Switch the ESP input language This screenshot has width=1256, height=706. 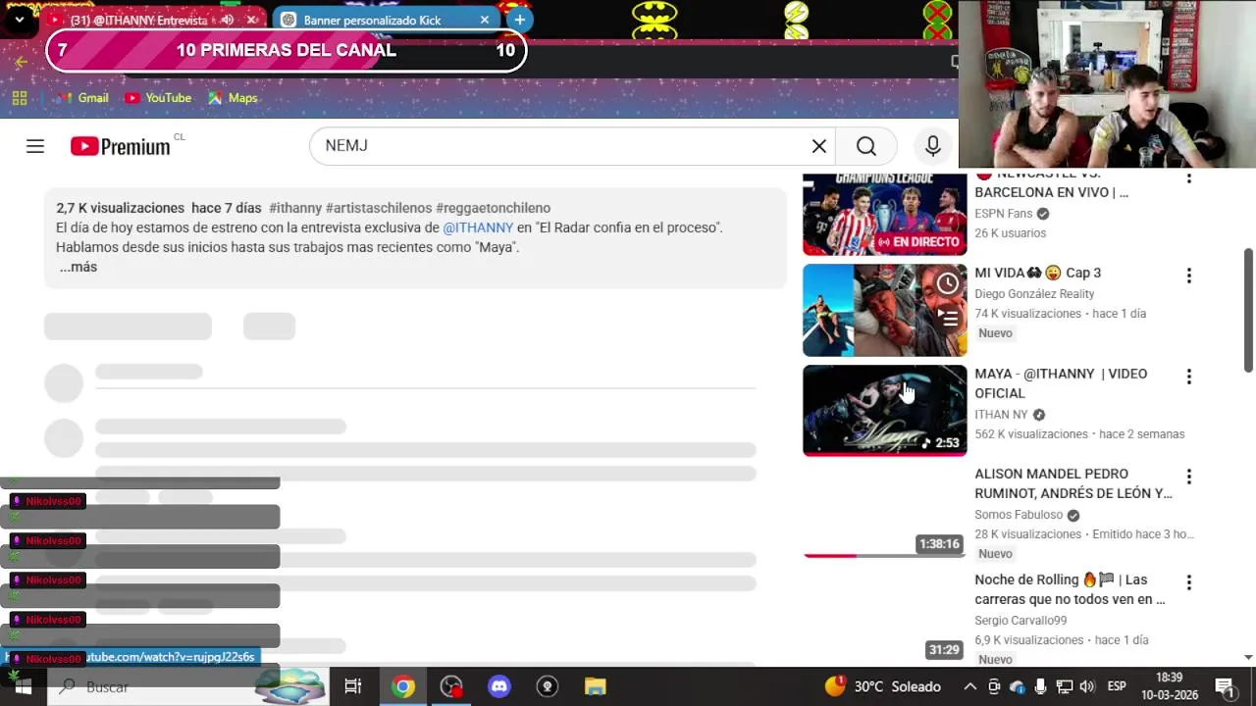[1117, 687]
